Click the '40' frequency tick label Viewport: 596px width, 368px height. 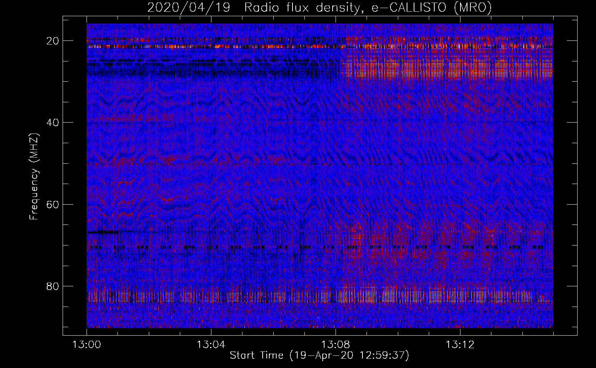pos(53,123)
